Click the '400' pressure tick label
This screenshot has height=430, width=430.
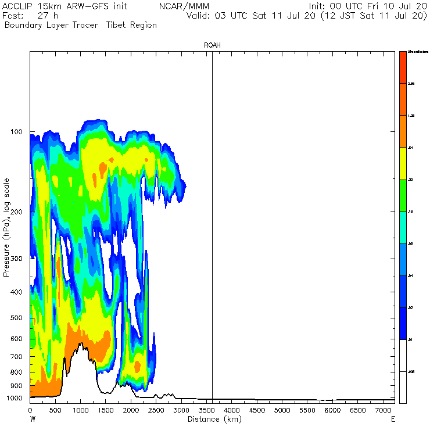pyautogui.click(x=16, y=292)
